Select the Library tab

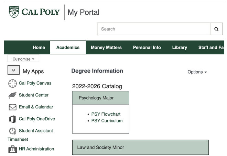point(180,48)
